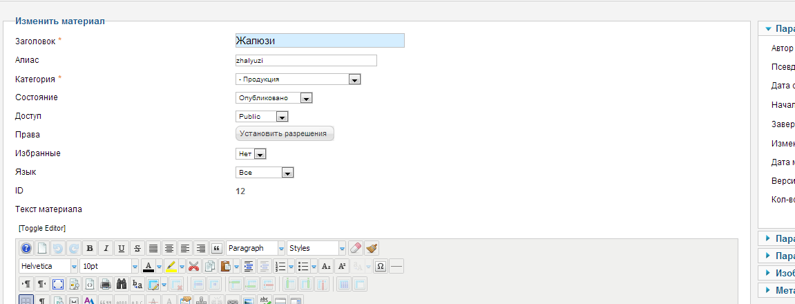Click the Blockquote quote icon
Screen dimensions: 795x304
(x=216, y=248)
